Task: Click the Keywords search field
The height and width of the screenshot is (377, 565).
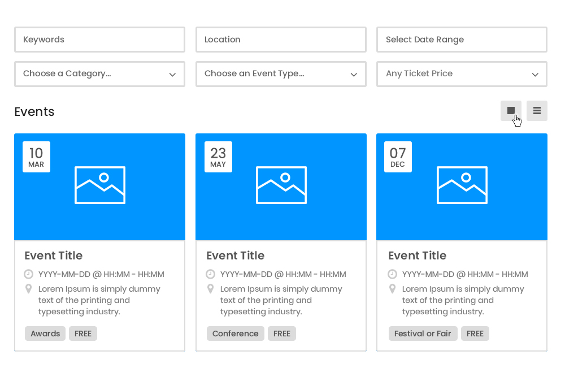Action: point(99,40)
